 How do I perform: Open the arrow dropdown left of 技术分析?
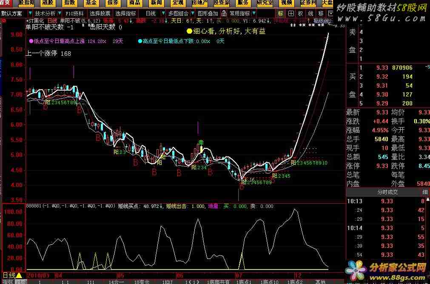pyautogui.click(x=30, y=14)
